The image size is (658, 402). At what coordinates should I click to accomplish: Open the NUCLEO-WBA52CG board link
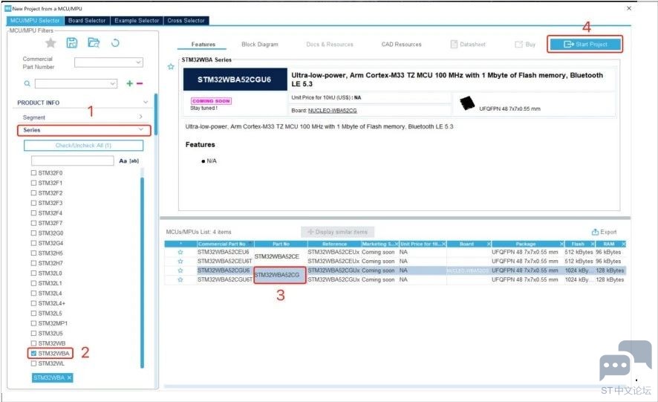(x=333, y=111)
